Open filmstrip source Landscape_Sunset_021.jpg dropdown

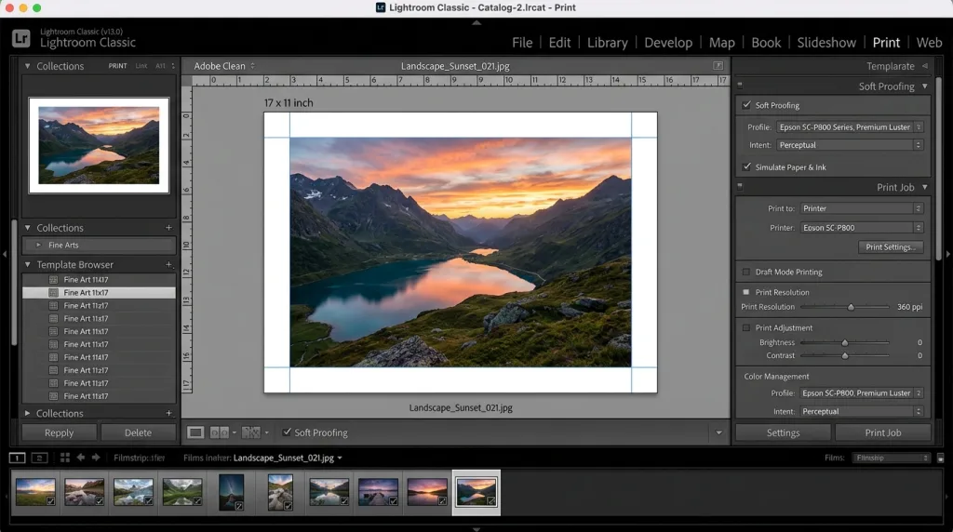pos(289,458)
